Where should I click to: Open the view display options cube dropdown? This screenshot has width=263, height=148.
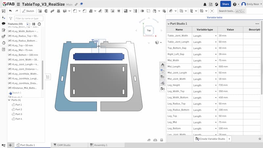pyautogui.click(x=158, y=43)
